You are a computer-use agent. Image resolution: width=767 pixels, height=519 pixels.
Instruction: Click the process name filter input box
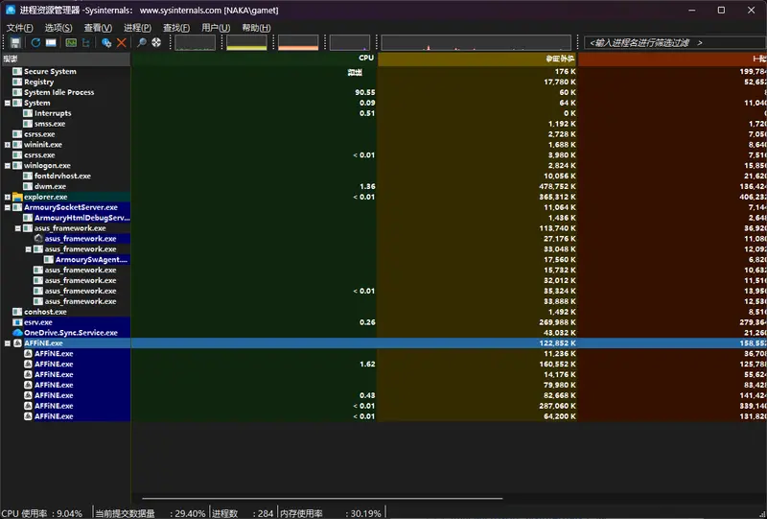671,43
